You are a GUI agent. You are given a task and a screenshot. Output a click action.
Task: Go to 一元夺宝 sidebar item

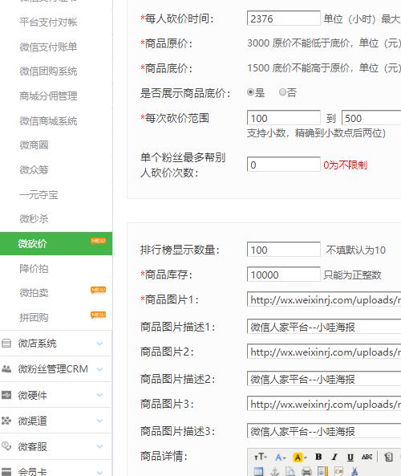tap(38, 194)
